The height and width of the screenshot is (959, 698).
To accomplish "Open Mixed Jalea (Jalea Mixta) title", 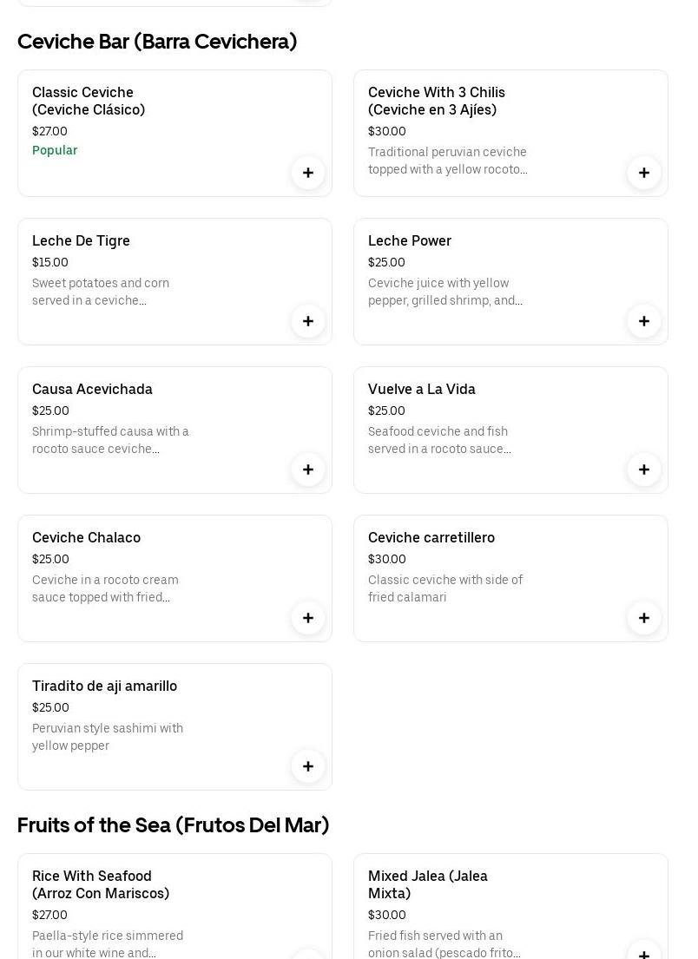I will pyautogui.click(x=428, y=884).
